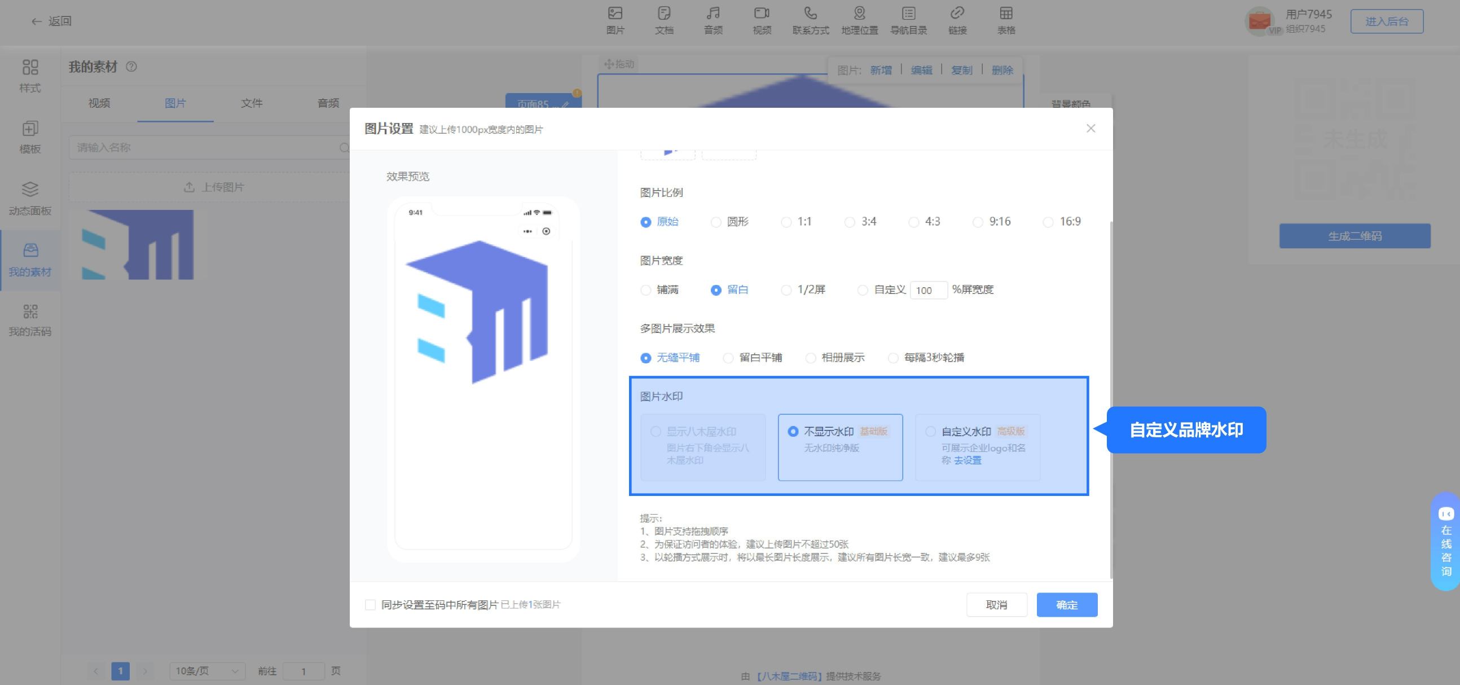Click the 图片 insert icon in top toolbar
Viewport: 1460px width, 685px height.
[615, 20]
